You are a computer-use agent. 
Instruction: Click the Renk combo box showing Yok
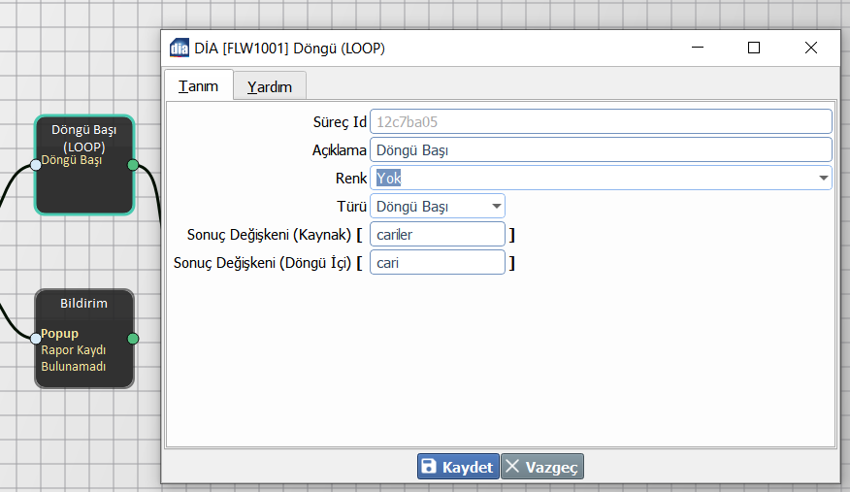592,178
